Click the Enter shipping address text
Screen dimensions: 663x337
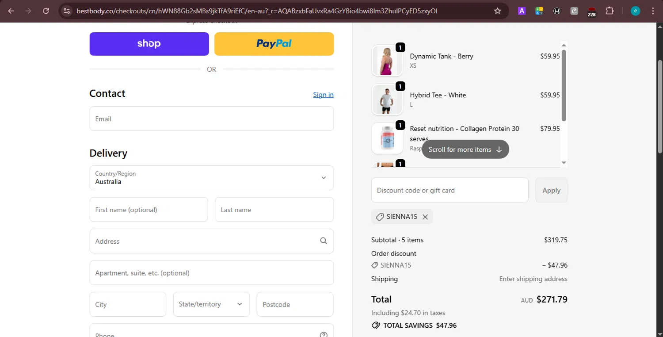tap(533, 279)
